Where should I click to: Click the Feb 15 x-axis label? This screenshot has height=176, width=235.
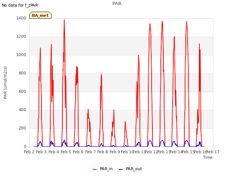(x=188, y=152)
